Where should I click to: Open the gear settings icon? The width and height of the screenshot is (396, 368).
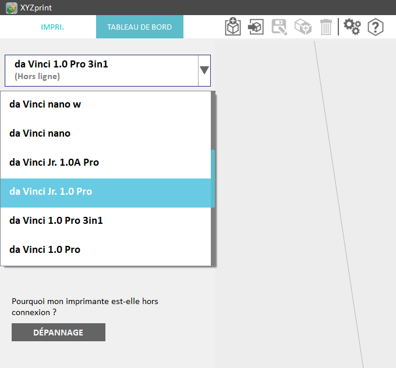pos(352,27)
